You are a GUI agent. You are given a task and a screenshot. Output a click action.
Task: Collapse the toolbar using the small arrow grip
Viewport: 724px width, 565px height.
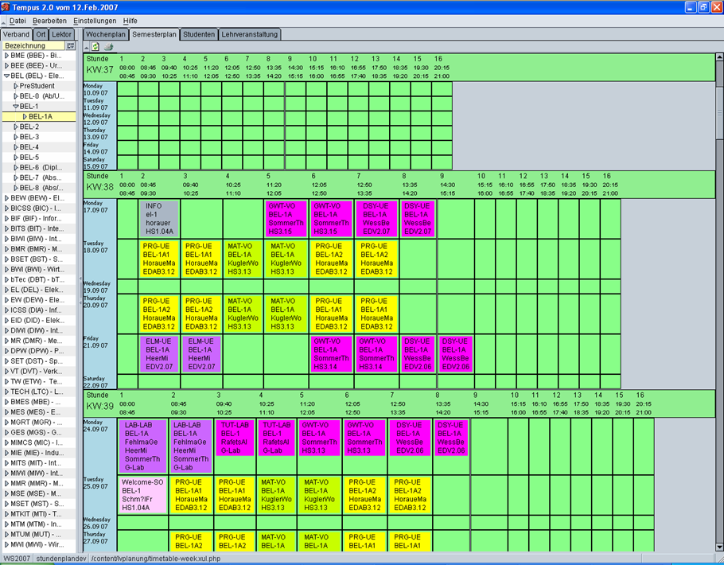tap(87, 47)
